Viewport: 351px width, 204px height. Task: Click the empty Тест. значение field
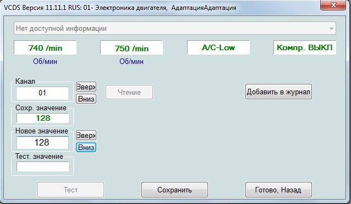click(42, 167)
